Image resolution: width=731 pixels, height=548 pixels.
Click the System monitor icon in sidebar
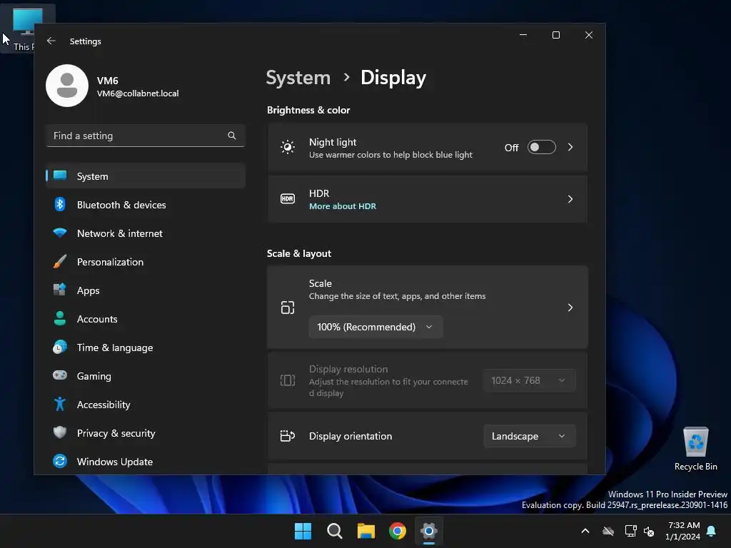click(60, 176)
